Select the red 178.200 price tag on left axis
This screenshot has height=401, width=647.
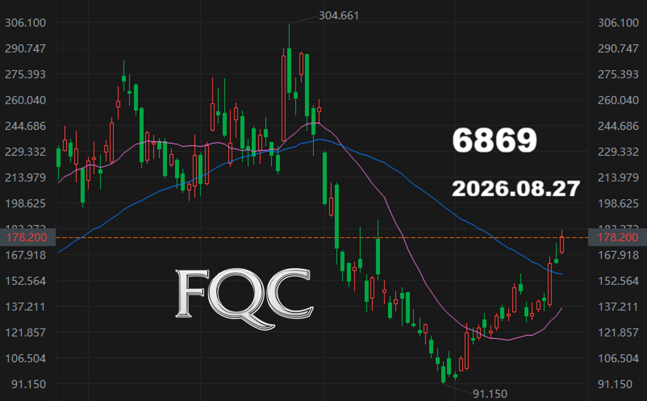tap(27, 237)
